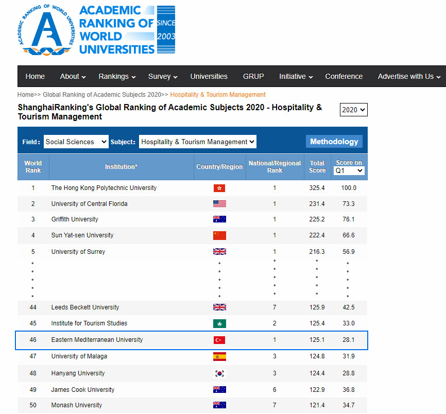Click the China flag beside Sun Yat-sen University
Viewport: 446px width, 414px height.
pyautogui.click(x=219, y=235)
